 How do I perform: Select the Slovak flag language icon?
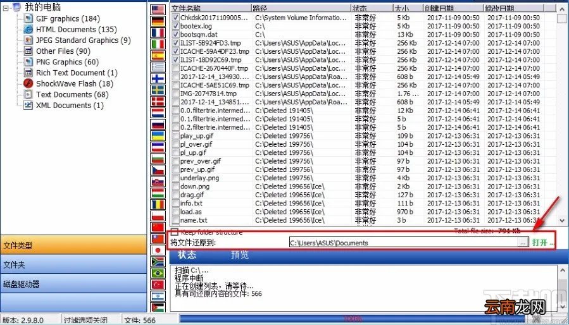coord(158,181)
